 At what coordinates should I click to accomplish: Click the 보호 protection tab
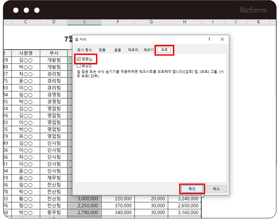pos(164,50)
